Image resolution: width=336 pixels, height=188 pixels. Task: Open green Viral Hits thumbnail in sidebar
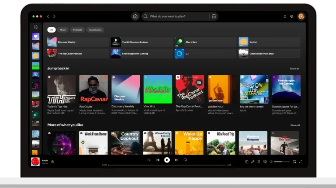tap(35, 66)
